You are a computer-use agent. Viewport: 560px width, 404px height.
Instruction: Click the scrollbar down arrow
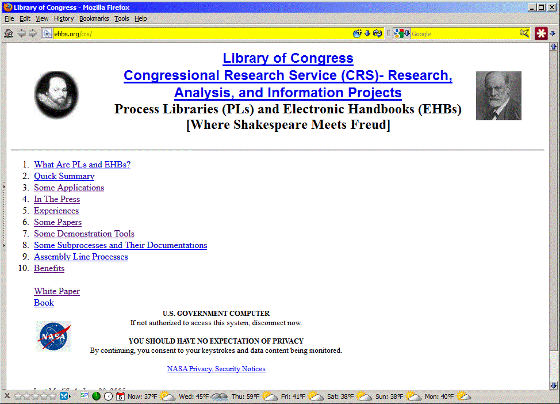[553, 386]
